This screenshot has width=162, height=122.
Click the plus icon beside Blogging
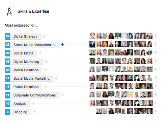pyautogui.click(x=34, y=112)
